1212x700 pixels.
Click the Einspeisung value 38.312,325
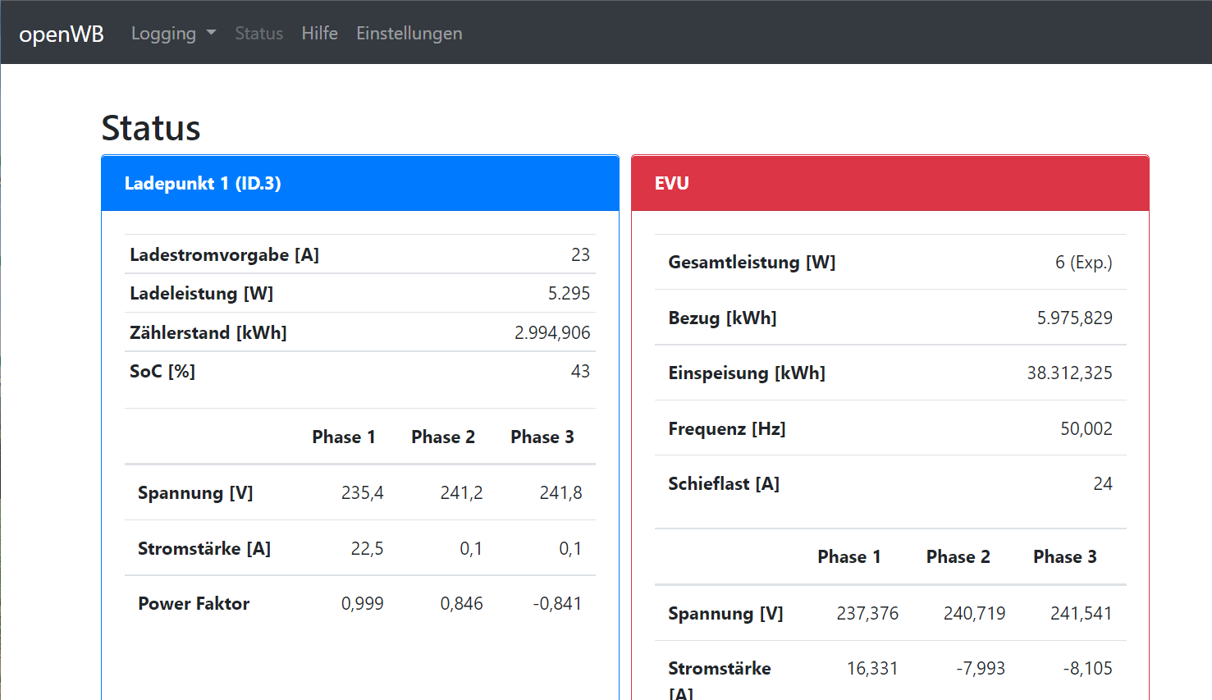1069,373
